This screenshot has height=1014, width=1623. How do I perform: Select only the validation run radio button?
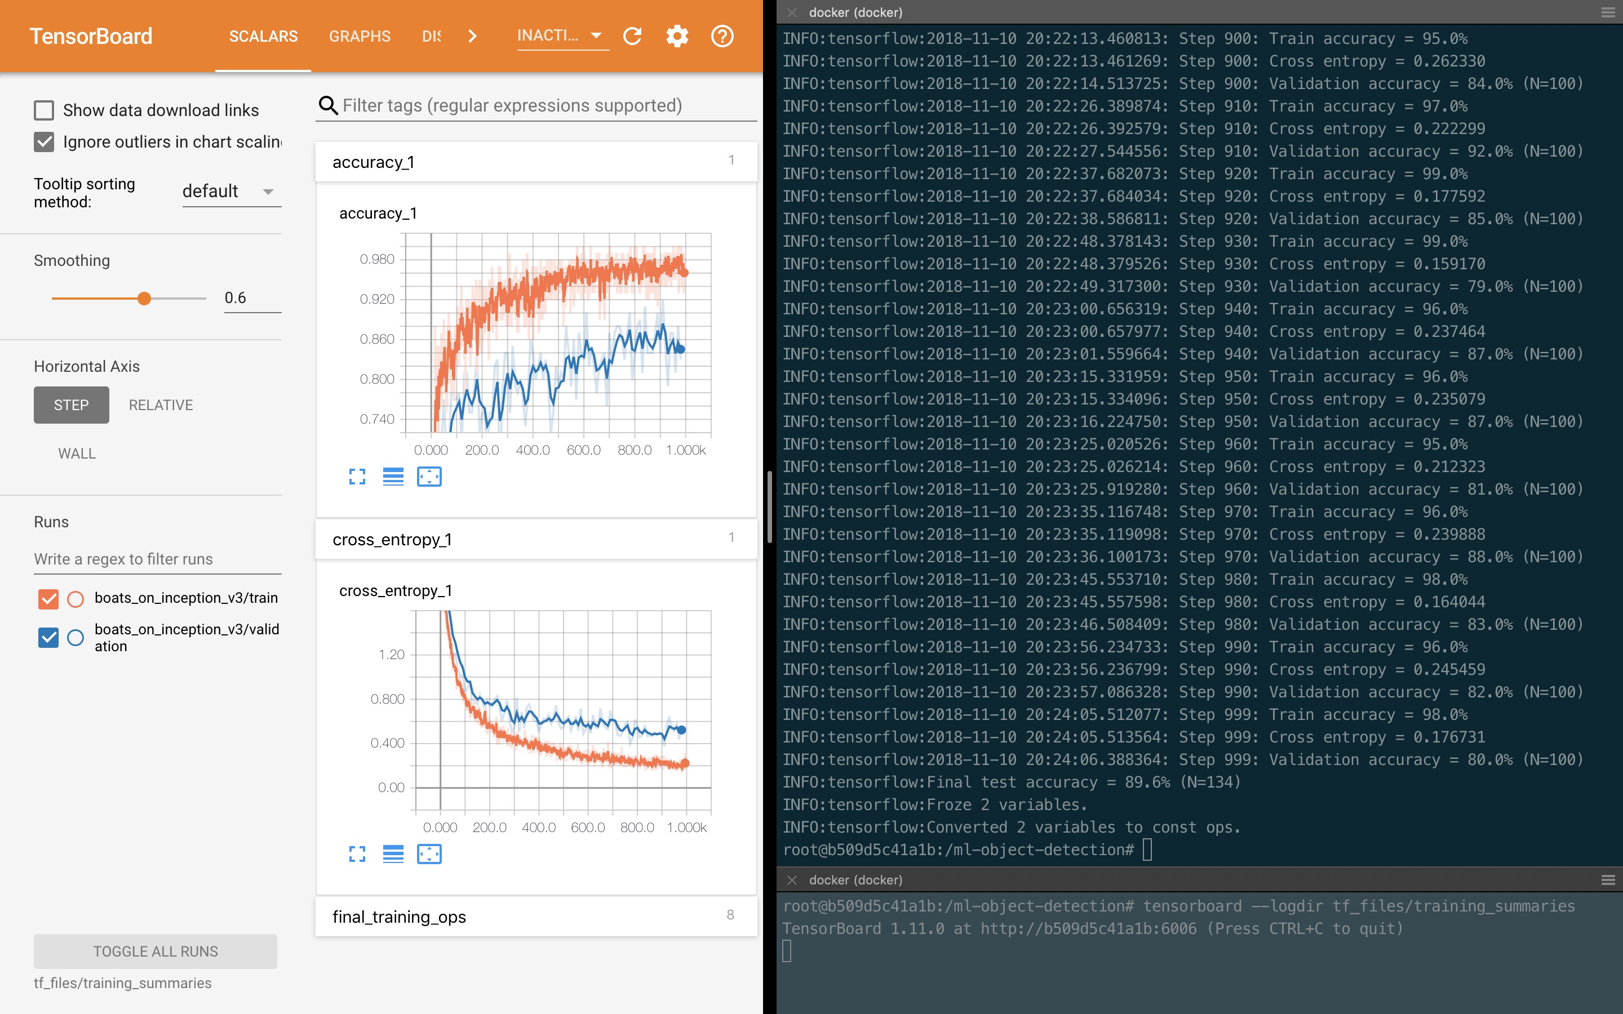tap(76, 637)
